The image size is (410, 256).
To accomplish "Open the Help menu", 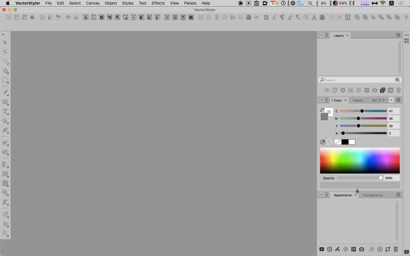I will 206,3.
